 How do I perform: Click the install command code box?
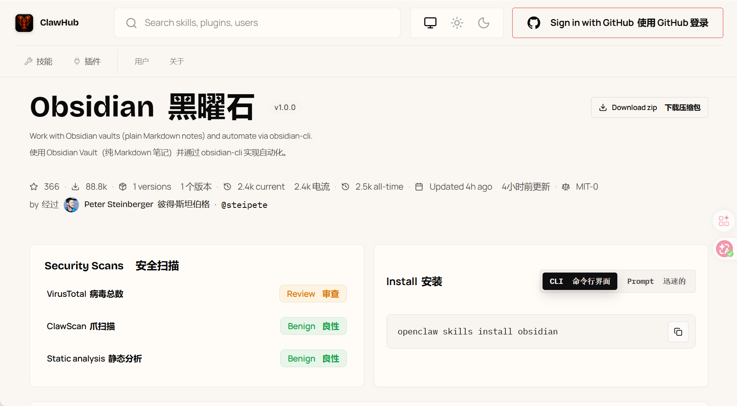pyautogui.click(x=541, y=332)
